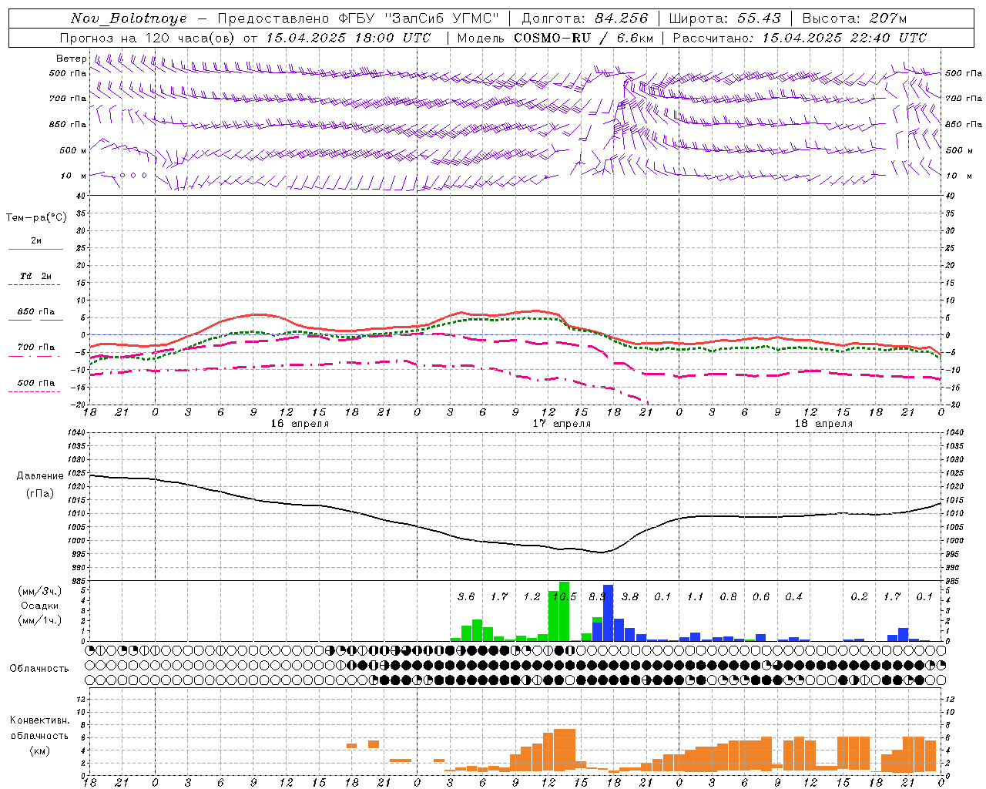Click the tallest green precipitation bar
This screenshot has width=986, height=789.
[x=564, y=612]
